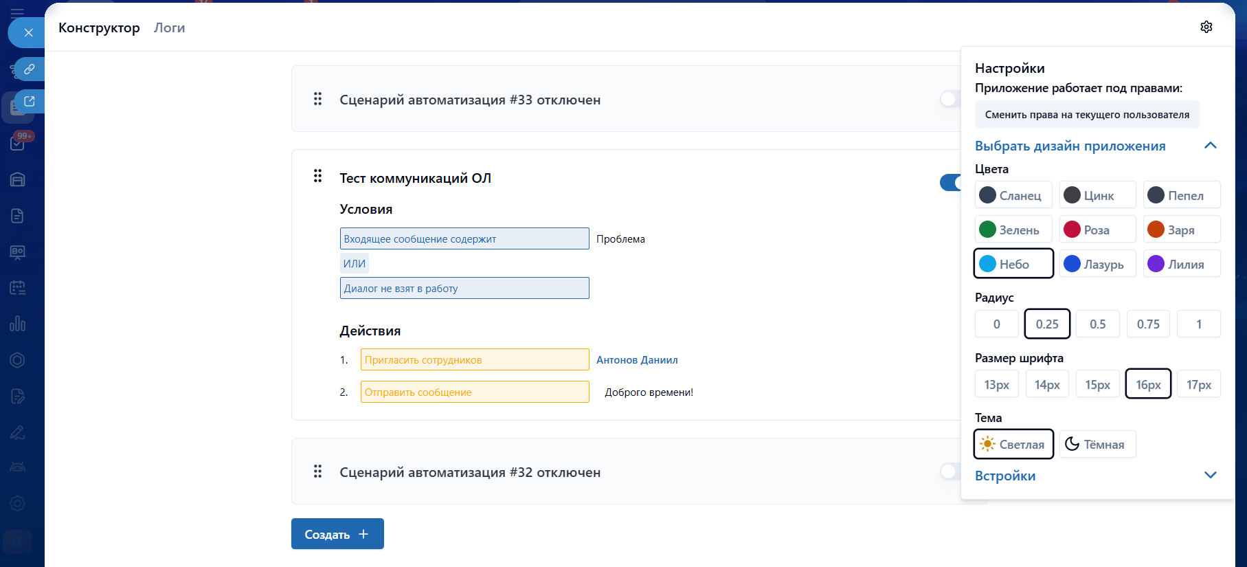This screenshot has height=567, width=1247.
Task: Open the Отправить сообщение action dropdown
Action: 475,392
